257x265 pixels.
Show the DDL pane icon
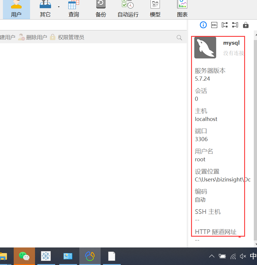pyautogui.click(x=214, y=25)
